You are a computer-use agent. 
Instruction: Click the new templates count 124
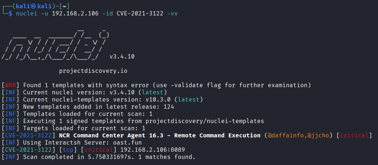point(168,107)
